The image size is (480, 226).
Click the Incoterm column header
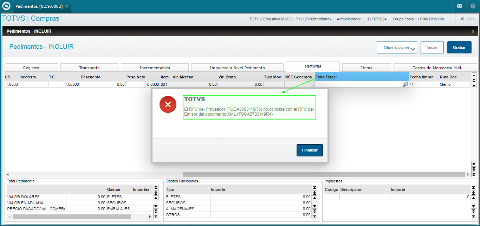(33, 77)
